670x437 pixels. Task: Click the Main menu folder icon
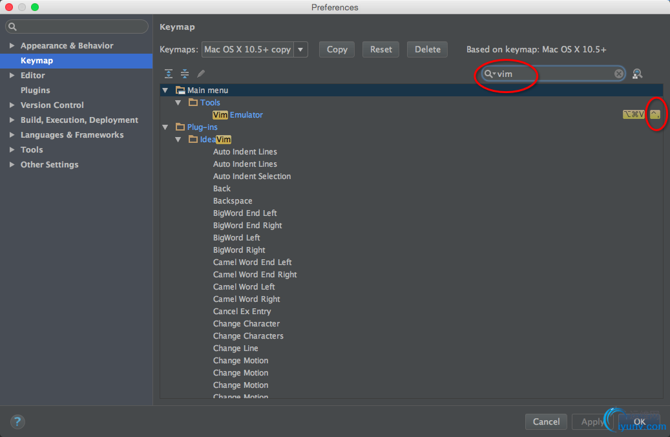180,91
